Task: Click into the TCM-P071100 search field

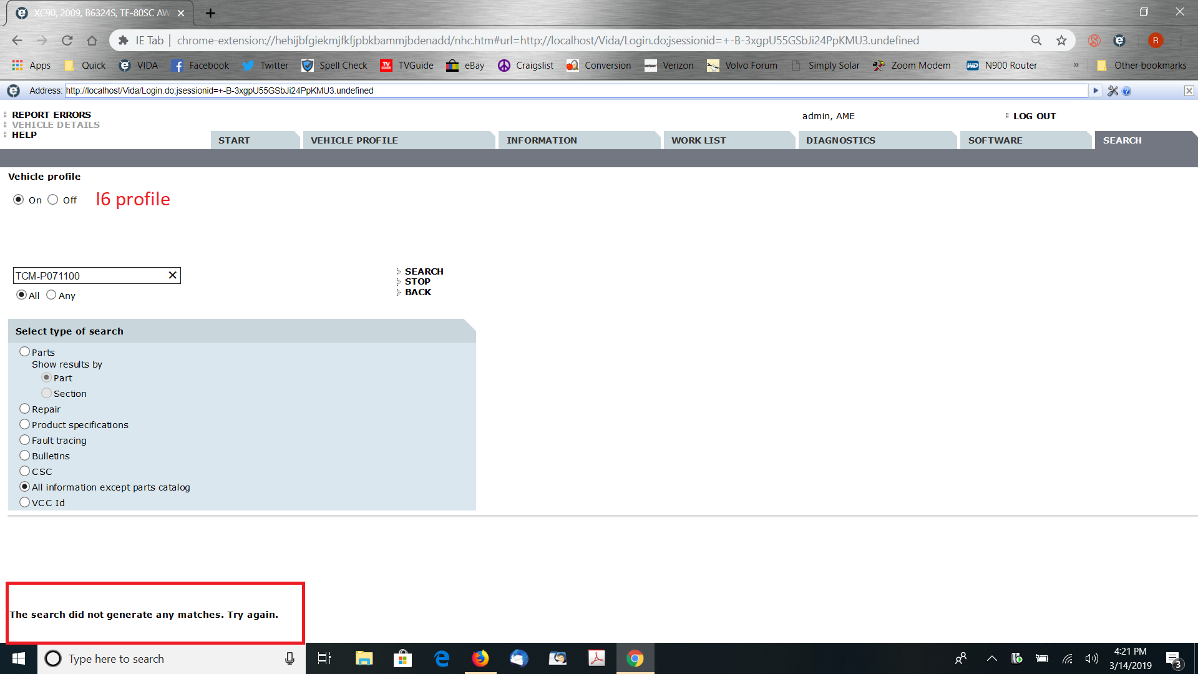Action: click(87, 276)
